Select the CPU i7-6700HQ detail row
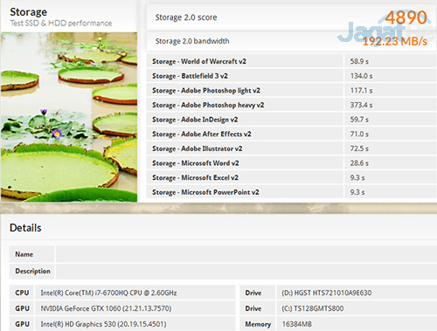The height and width of the screenshot is (331, 437). click(x=122, y=293)
